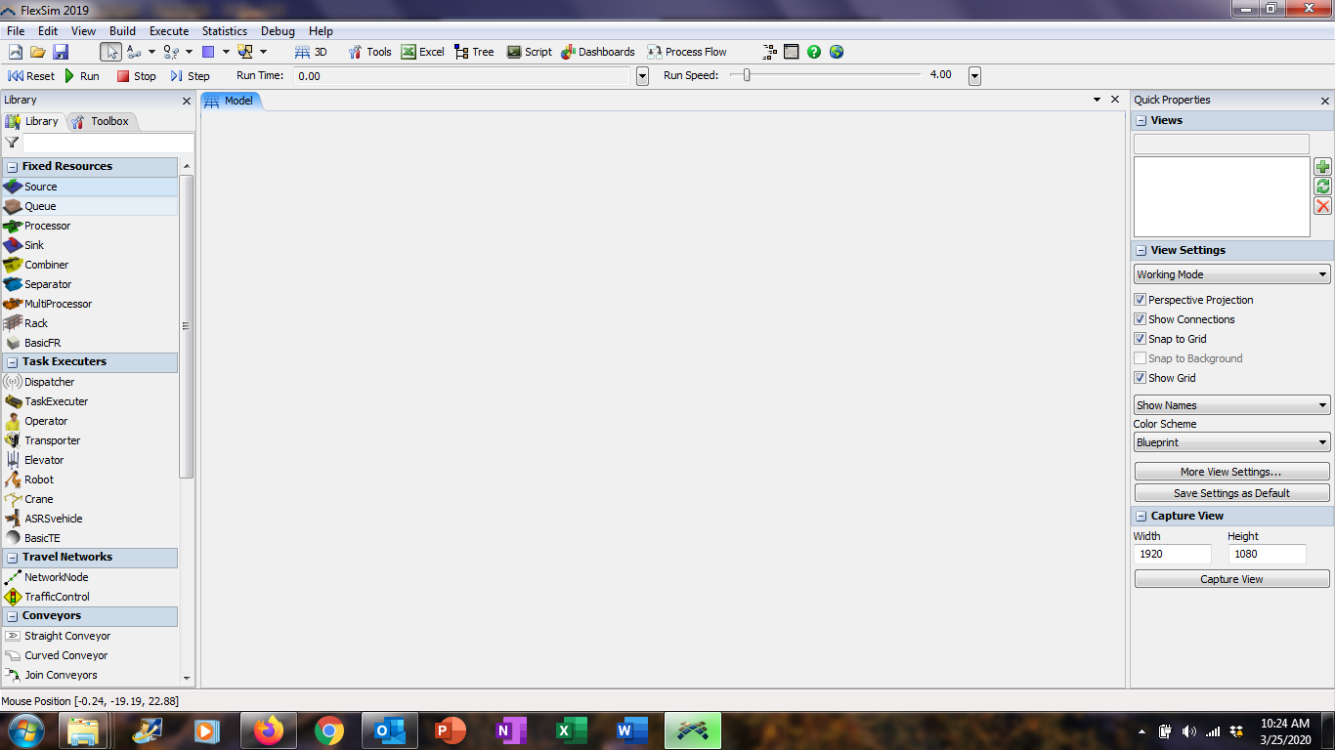The height and width of the screenshot is (750, 1335).
Task: Select the Queue object in the Library
Action: click(90, 206)
